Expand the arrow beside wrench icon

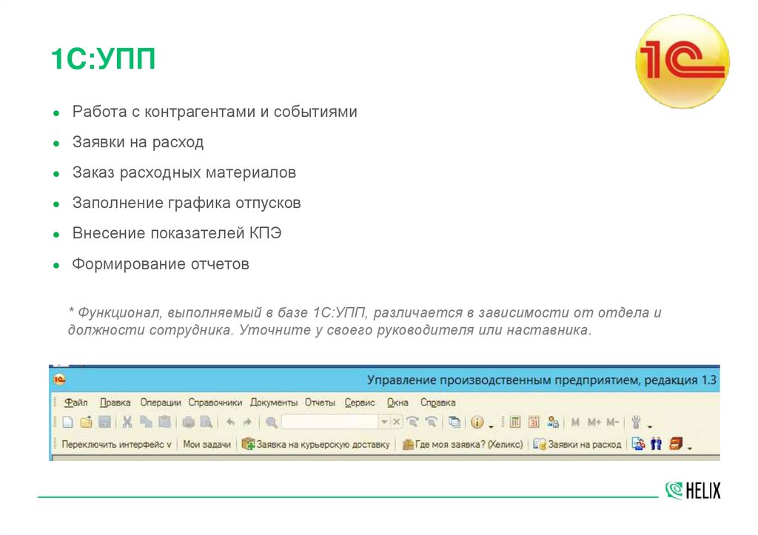pyautogui.click(x=650, y=426)
